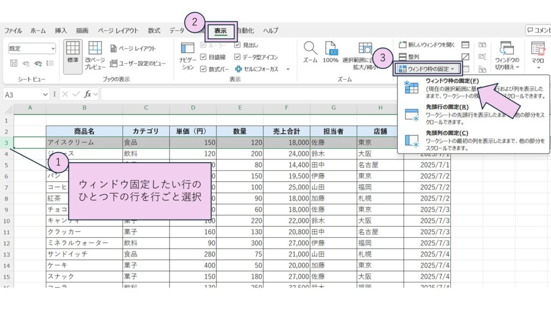Click 新しいウィンドウを開く
The height and width of the screenshot is (310, 551).
point(427,45)
